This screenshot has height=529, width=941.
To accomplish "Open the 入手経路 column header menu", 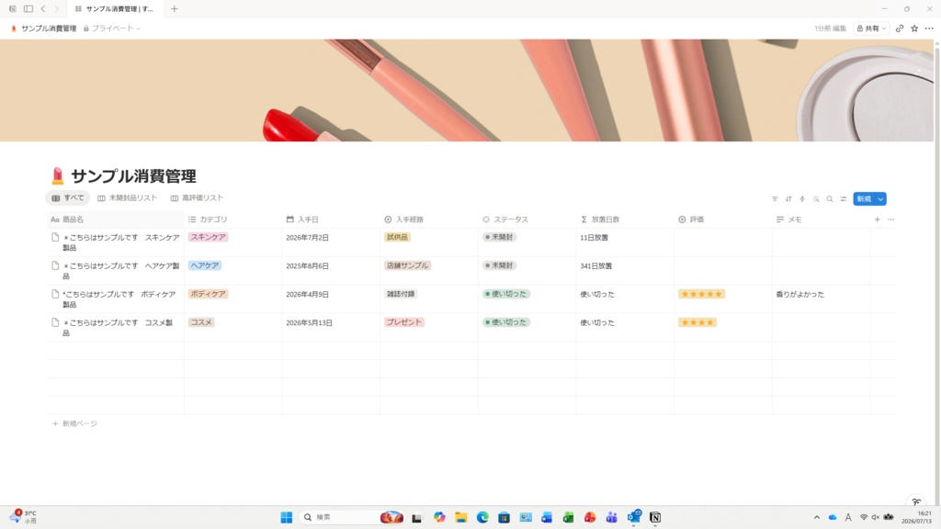I will coord(429,219).
